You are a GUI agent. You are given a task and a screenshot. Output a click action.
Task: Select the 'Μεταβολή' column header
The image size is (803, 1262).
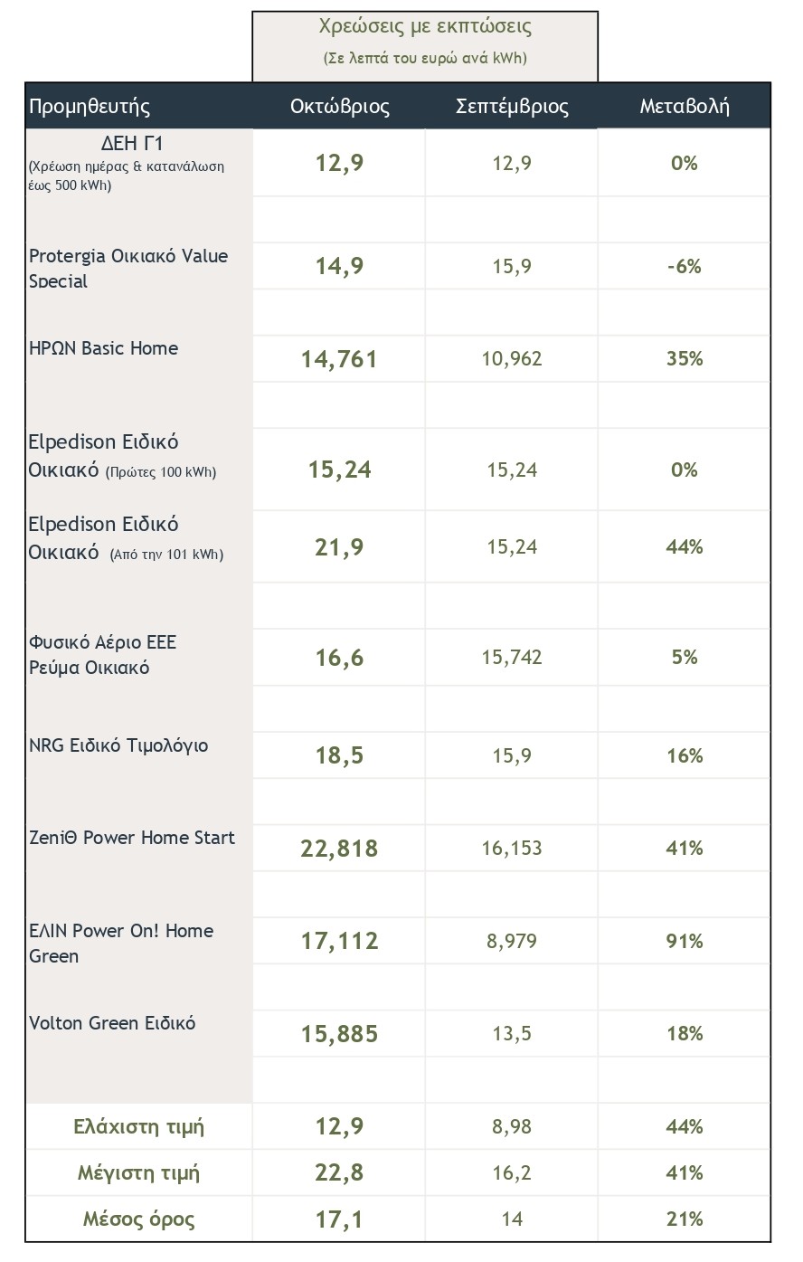[x=685, y=107]
